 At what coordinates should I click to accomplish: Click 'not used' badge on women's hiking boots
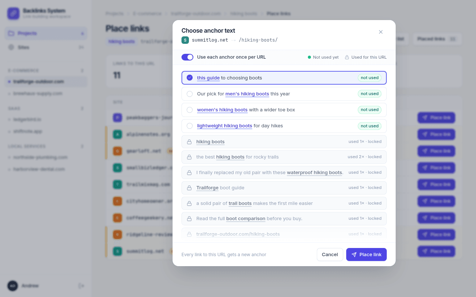(370, 110)
